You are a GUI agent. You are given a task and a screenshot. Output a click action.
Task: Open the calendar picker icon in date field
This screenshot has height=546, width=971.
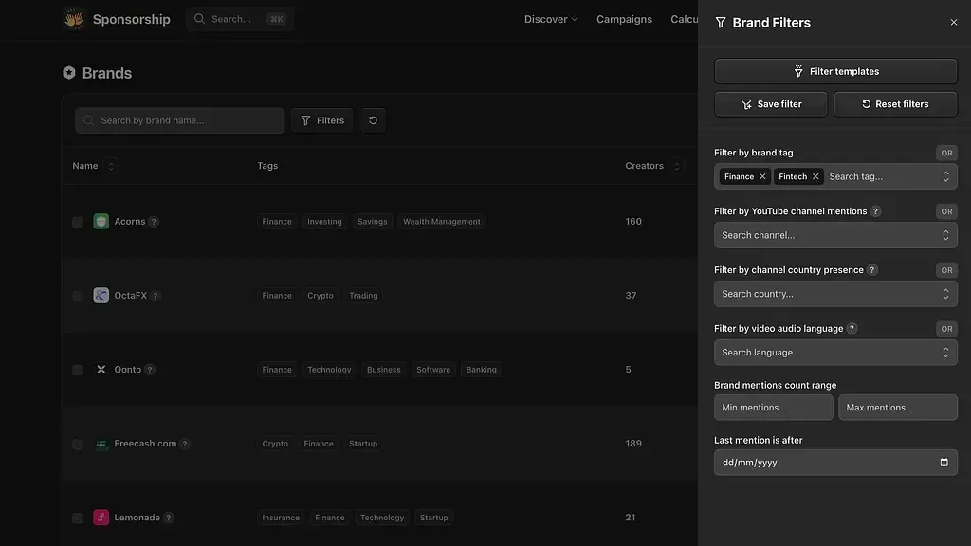pyautogui.click(x=944, y=463)
